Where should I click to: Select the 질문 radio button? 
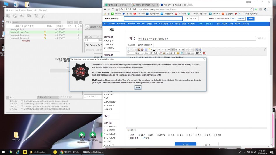click(x=148, y=135)
